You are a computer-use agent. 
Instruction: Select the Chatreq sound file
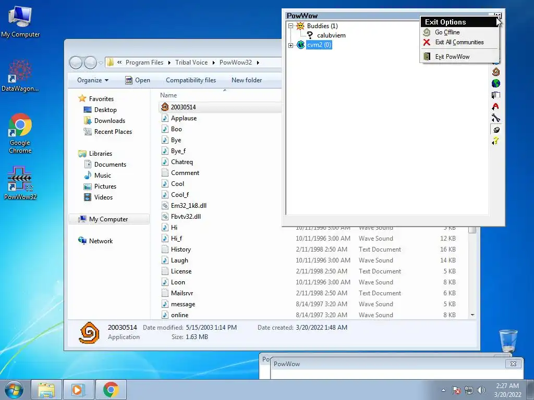[181, 162]
